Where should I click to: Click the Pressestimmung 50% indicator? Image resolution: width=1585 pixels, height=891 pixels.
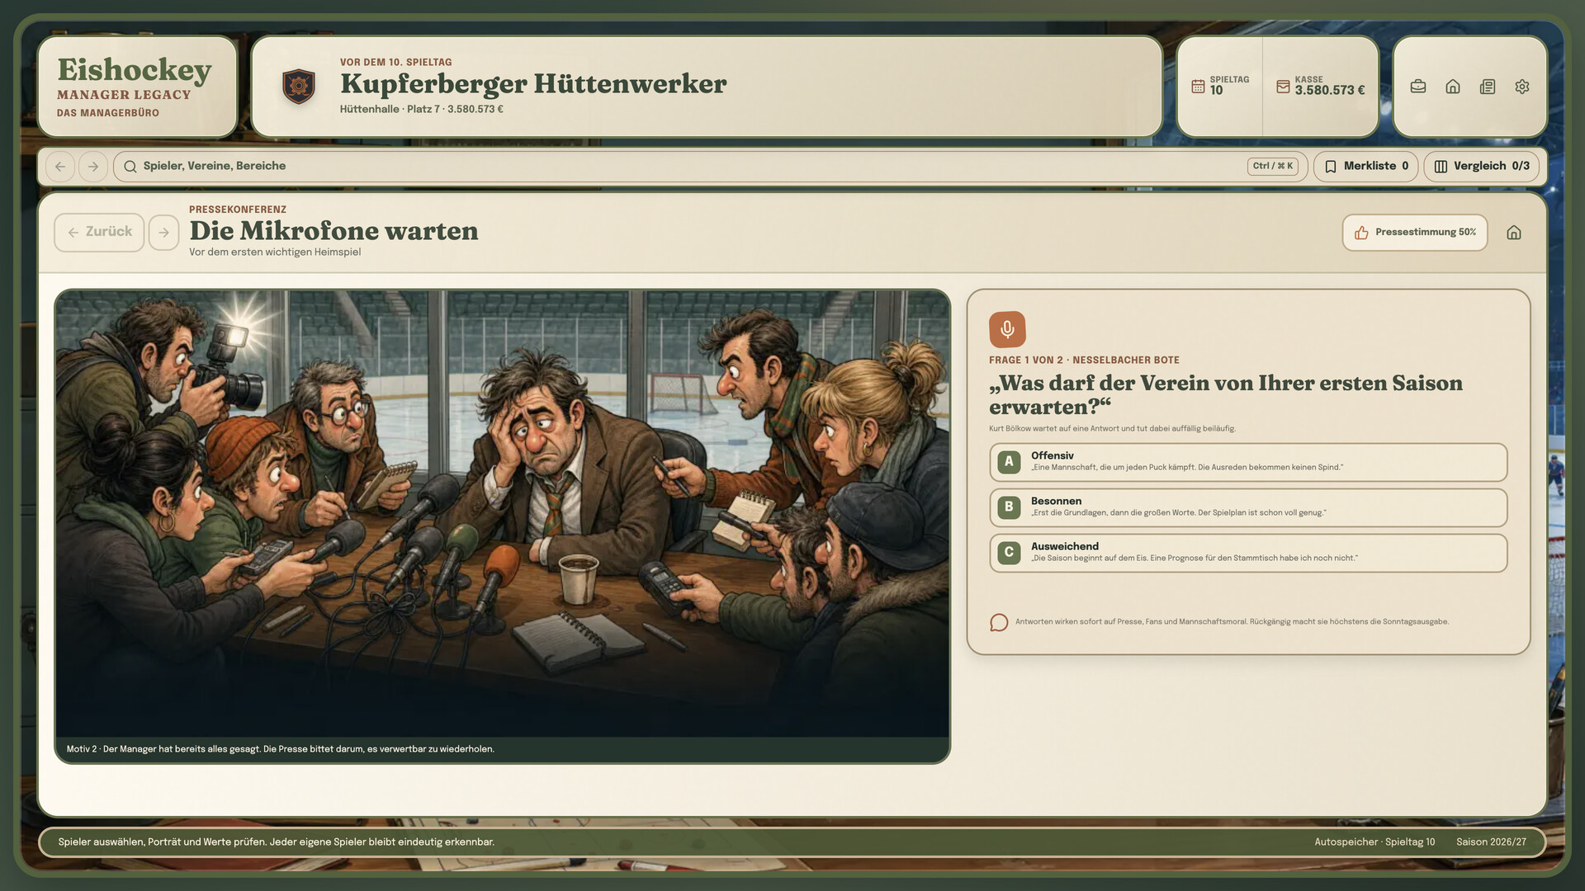[x=1415, y=233]
